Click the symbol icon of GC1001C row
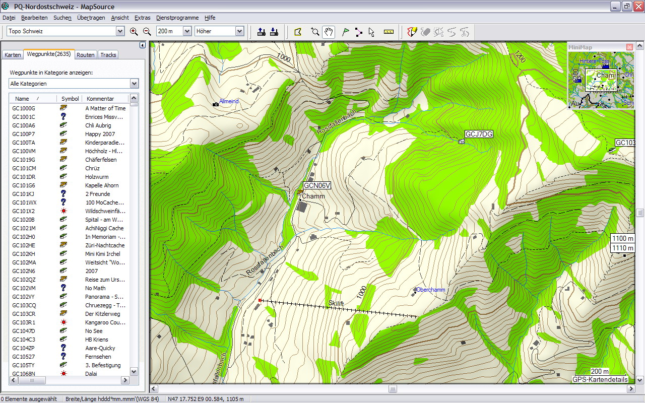The image size is (645, 403). tap(63, 117)
